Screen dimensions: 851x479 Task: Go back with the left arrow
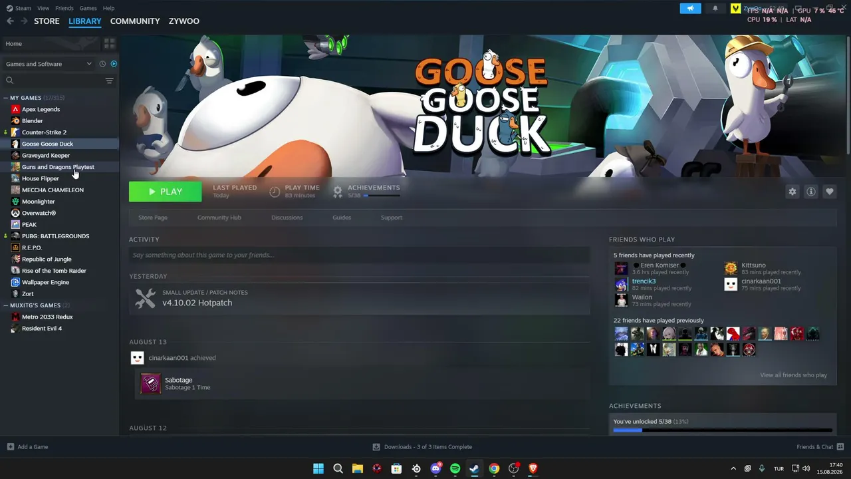click(10, 21)
